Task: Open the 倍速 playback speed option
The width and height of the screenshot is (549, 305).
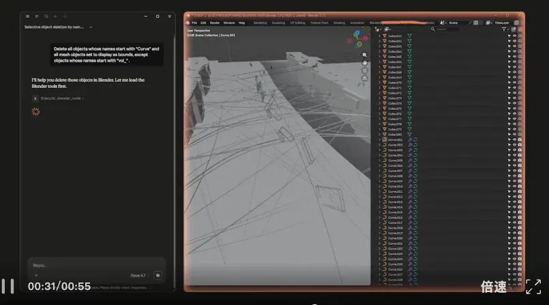Action: (x=493, y=287)
